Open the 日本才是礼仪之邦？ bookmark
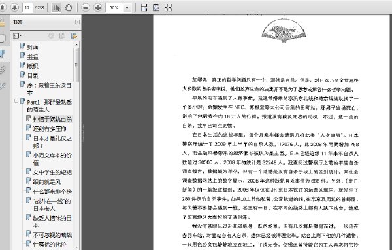 (52, 142)
